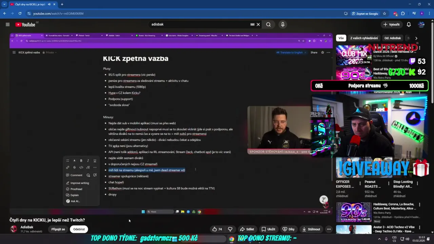This screenshot has height=244, width=434.
Task: Download video with Stáhnout button
Action: (311, 229)
